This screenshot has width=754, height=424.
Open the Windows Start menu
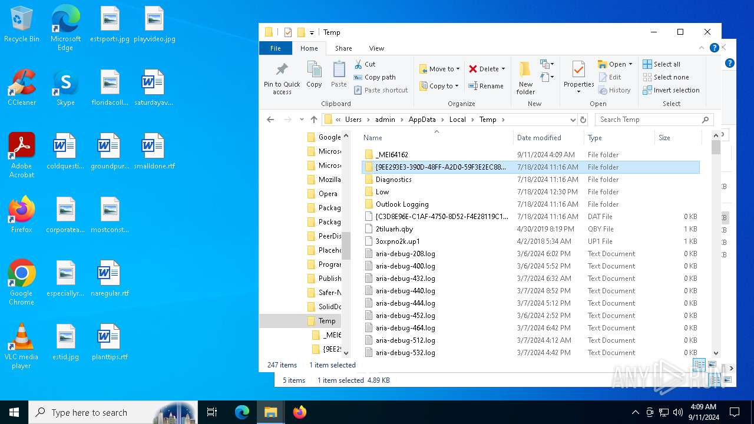click(x=14, y=412)
